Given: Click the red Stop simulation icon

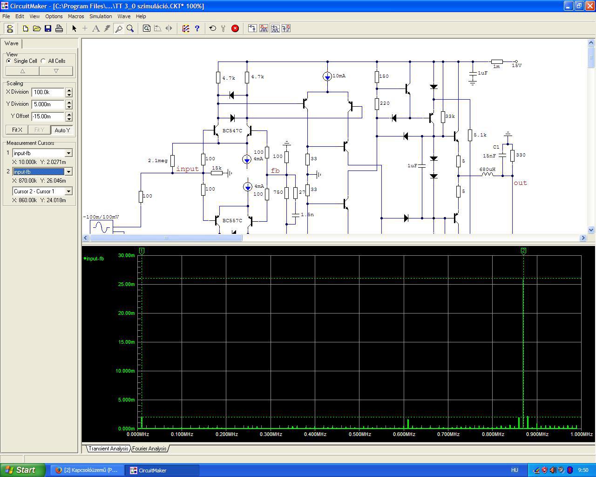Looking at the screenshot, I should (x=235, y=28).
